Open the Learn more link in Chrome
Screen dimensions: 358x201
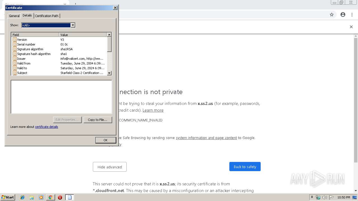coord(153,110)
